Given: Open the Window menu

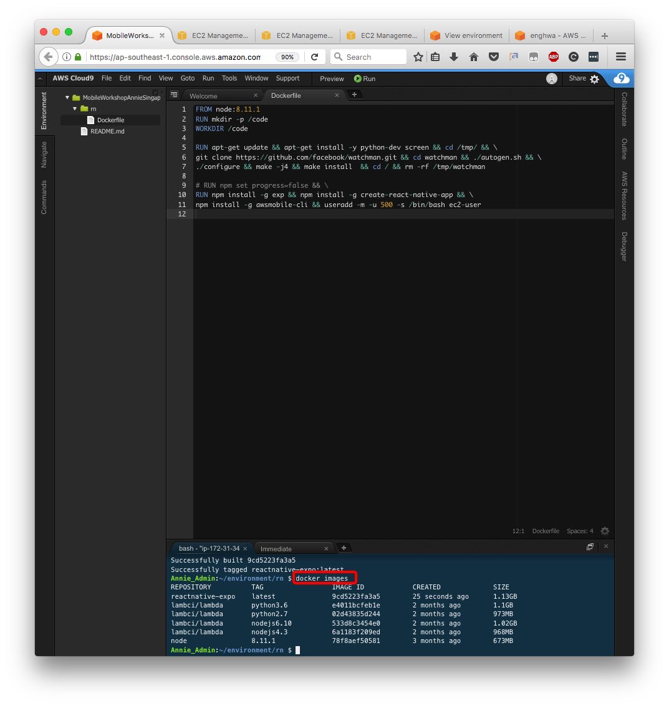Looking at the screenshot, I should click(x=256, y=79).
